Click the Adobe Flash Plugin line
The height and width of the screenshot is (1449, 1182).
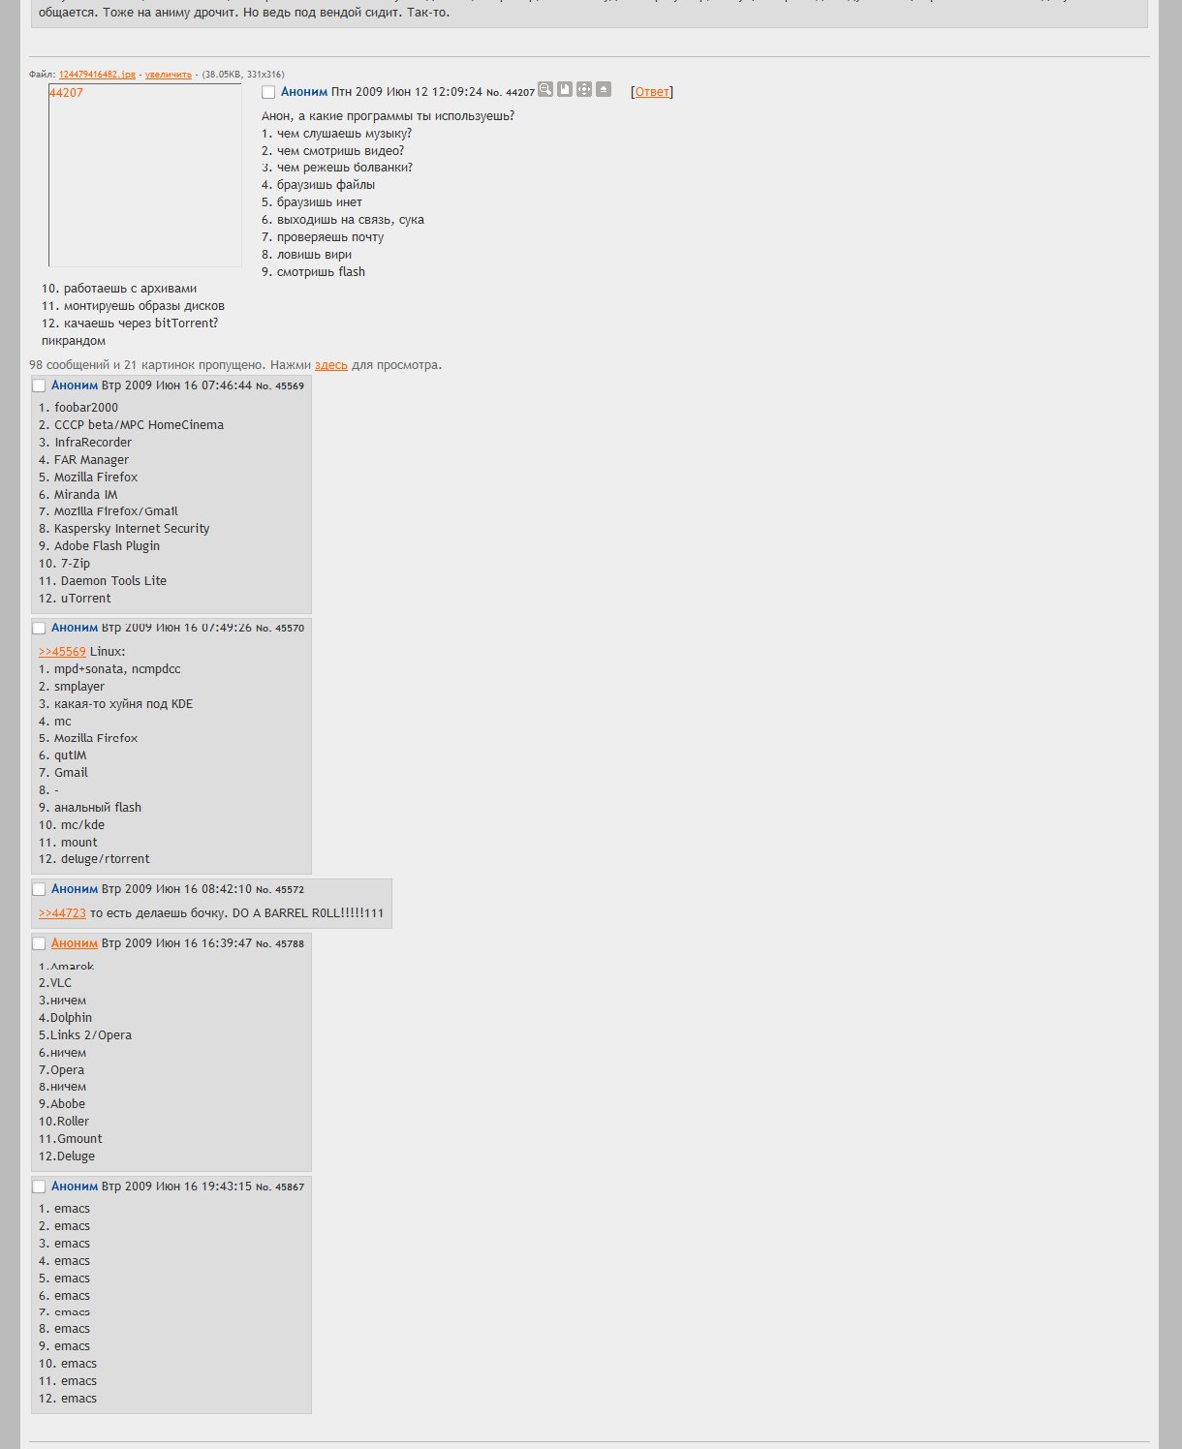click(99, 546)
